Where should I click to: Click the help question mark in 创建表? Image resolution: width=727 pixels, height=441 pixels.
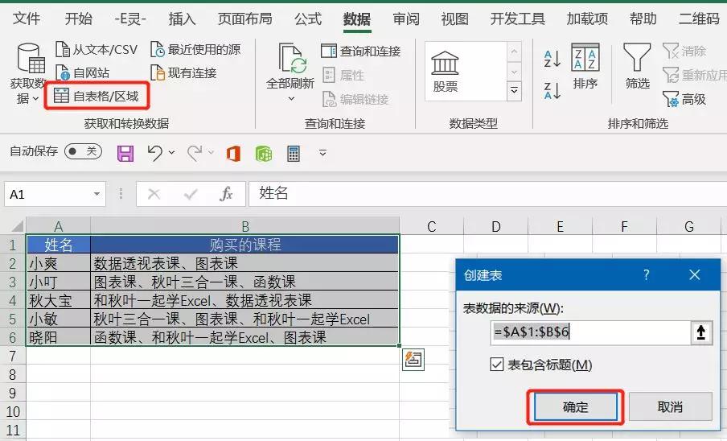(x=647, y=275)
